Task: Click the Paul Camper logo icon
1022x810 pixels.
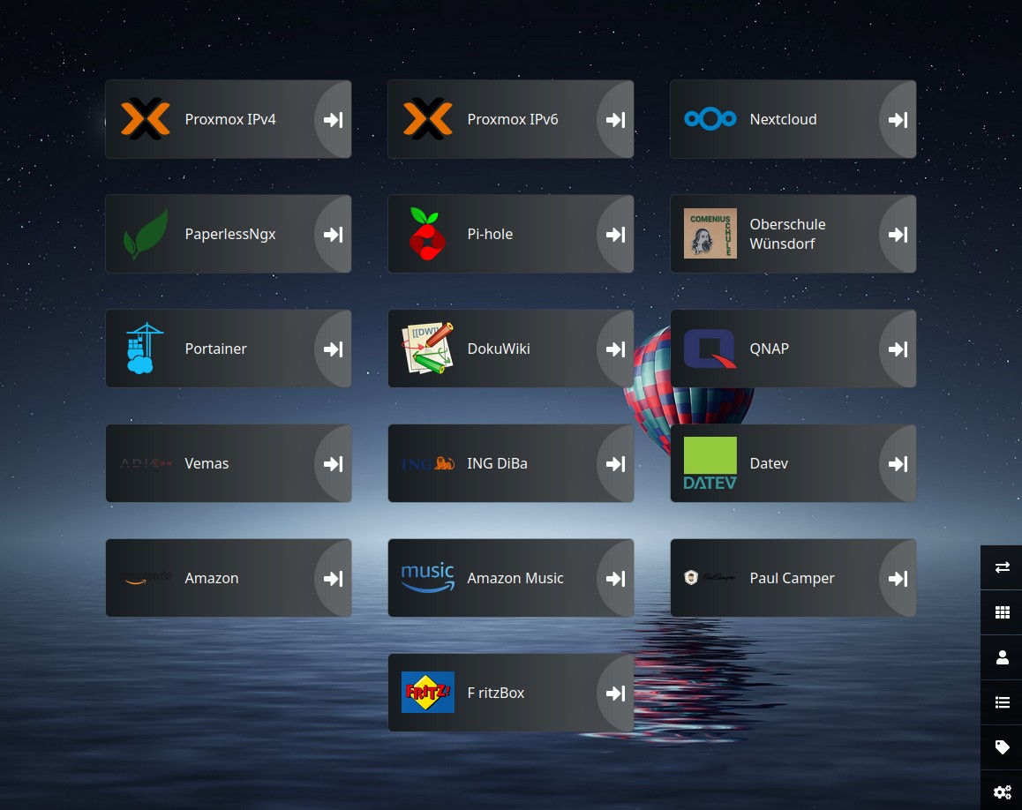Action: pyautogui.click(x=710, y=577)
